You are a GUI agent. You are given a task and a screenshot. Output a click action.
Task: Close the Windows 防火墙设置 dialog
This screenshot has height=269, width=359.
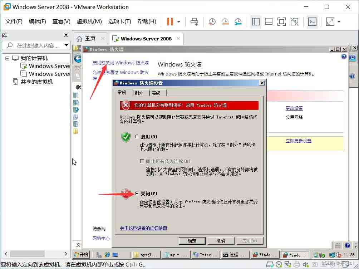[262, 83]
